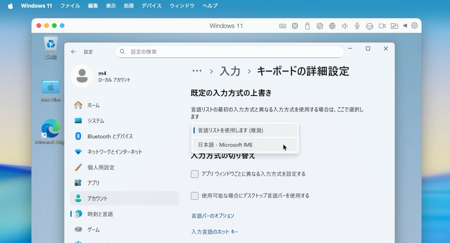Click the keyboard icon in the Parallels toolbar
The width and height of the screenshot is (450, 243).
282,26
